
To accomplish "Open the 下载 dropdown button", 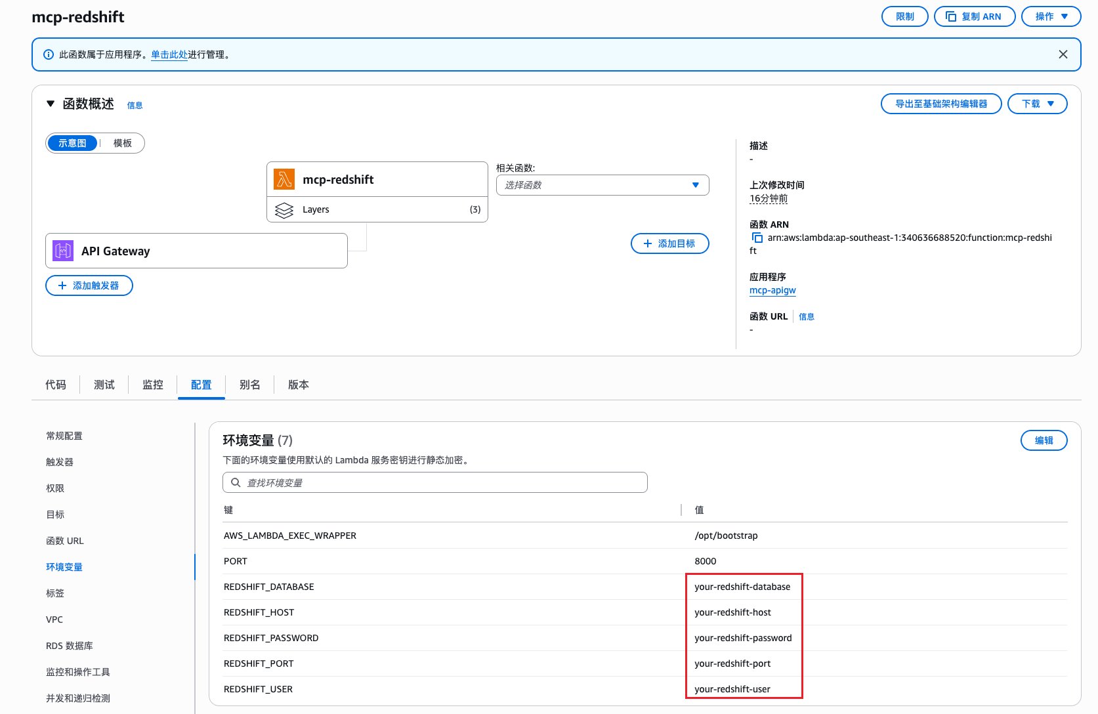I will 1038,104.
